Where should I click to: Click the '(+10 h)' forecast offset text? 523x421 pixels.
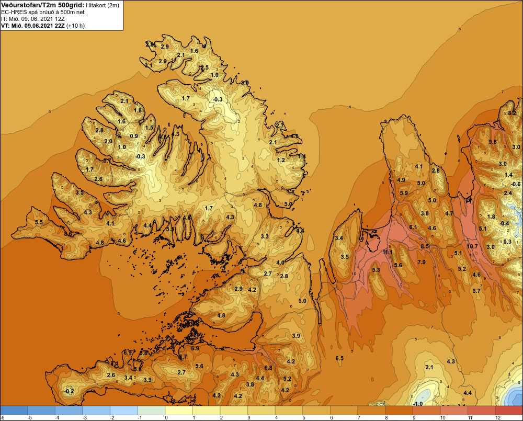(x=75, y=26)
